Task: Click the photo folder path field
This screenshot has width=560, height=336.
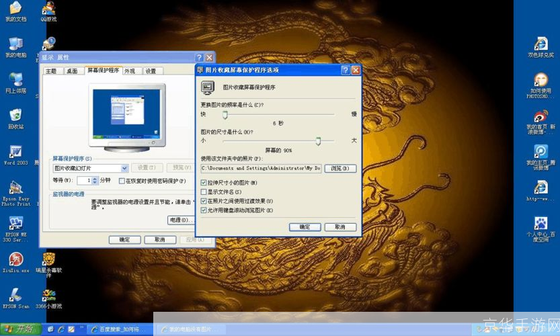Action: tap(261, 168)
